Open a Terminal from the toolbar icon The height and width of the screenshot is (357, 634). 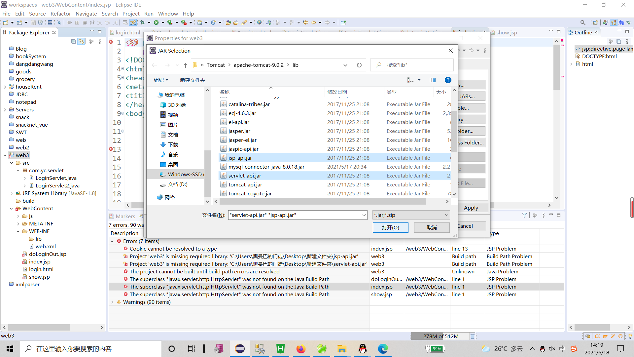tap(50, 22)
